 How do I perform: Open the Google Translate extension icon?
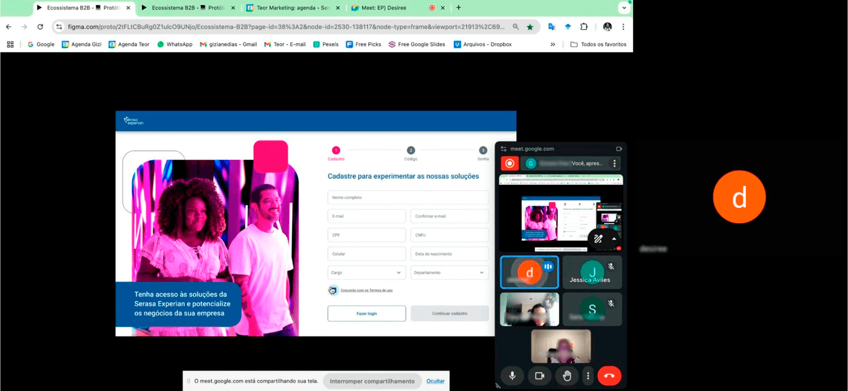coord(551,27)
